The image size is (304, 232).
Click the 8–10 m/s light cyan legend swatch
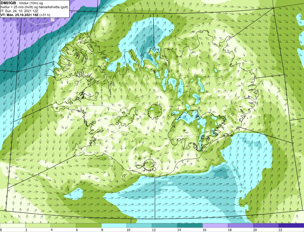(114, 226)
